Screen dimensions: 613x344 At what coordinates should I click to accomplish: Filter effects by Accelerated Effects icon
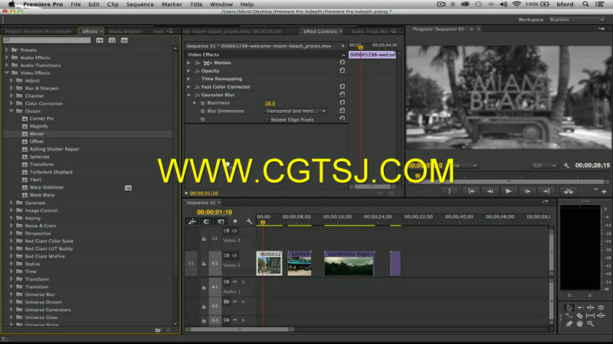pyautogui.click(x=100, y=41)
